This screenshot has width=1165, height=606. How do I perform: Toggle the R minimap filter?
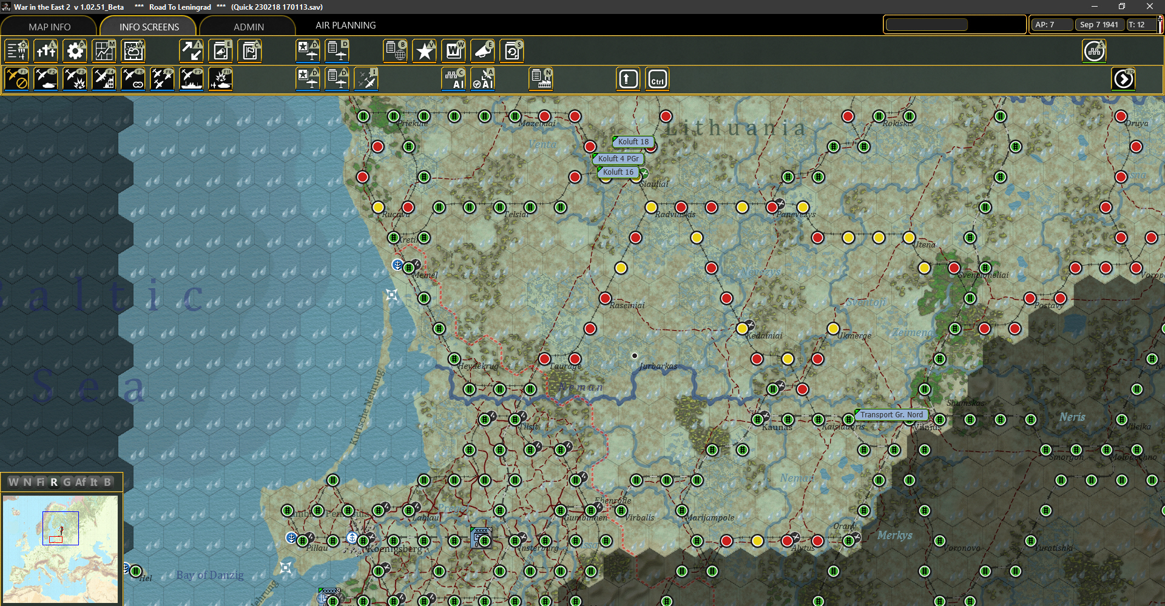(x=54, y=482)
